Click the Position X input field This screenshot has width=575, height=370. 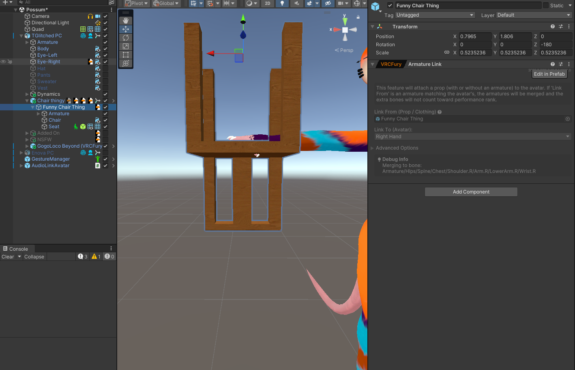pyautogui.click(x=475, y=37)
